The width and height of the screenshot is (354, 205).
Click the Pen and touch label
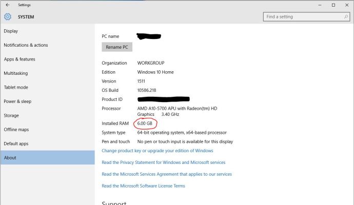116,141
